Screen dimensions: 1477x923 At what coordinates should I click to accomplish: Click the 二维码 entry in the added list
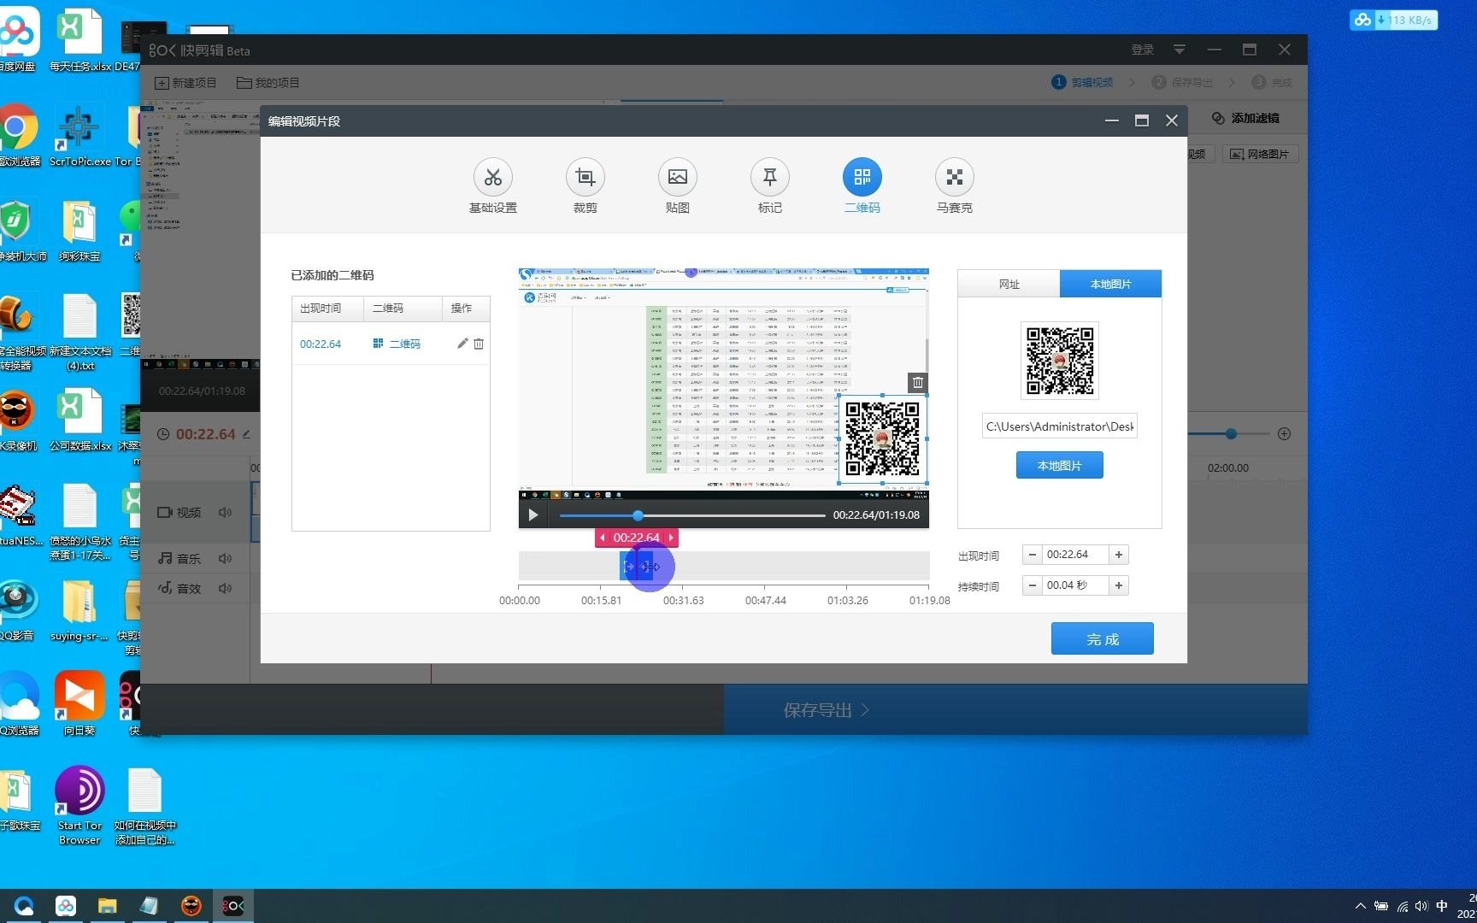pyautogui.click(x=397, y=344)
